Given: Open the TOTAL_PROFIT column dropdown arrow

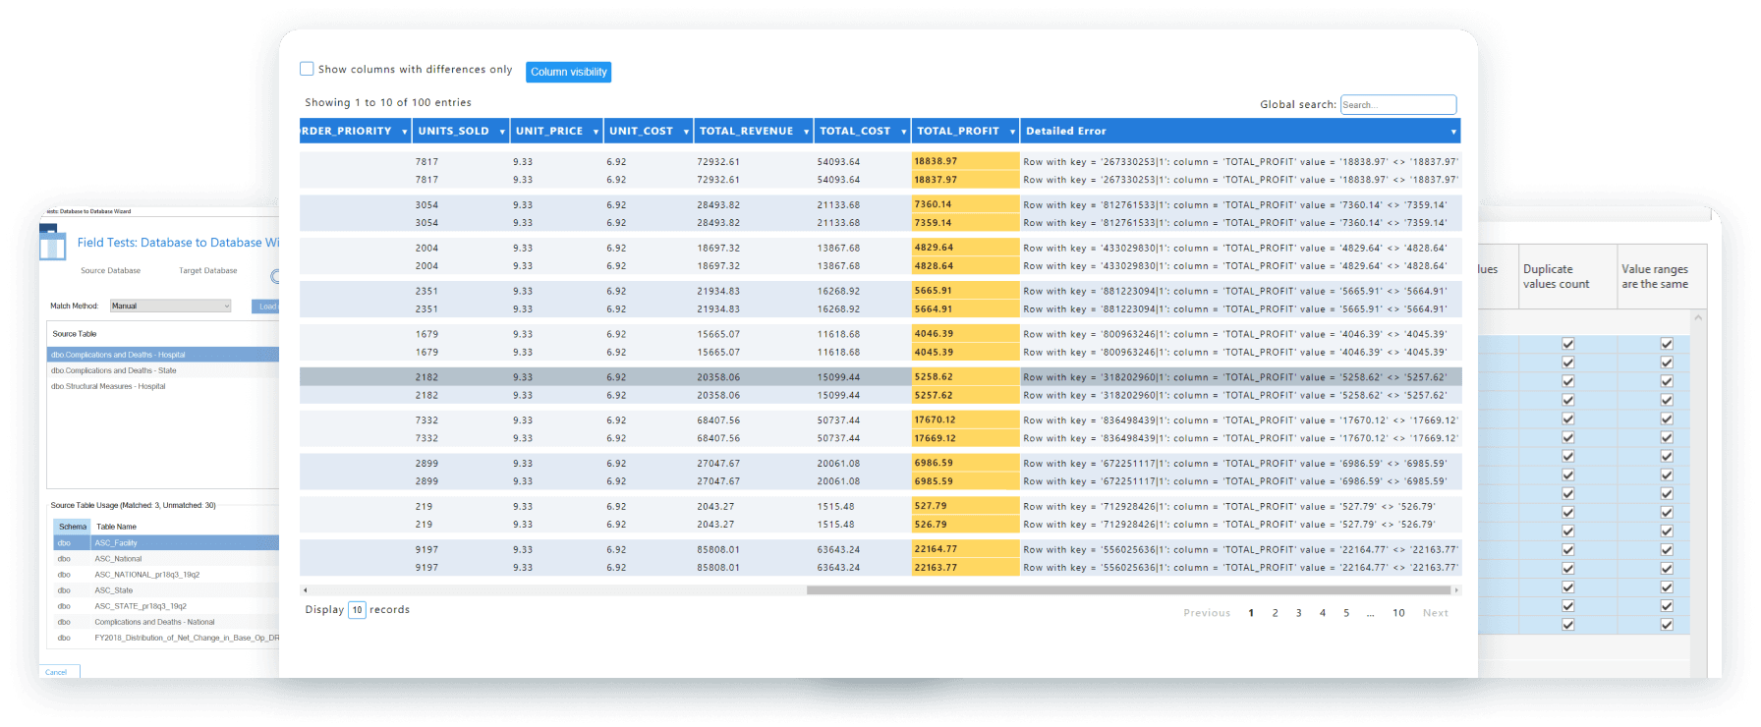Looking at the screenshot, I should (x=1012, y=132).
